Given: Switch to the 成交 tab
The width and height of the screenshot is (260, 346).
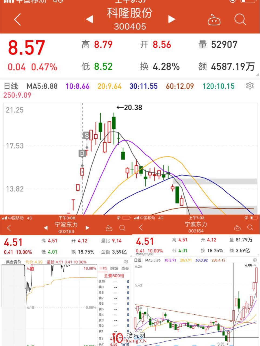Looking at the screenshot, I should (126, 268).
